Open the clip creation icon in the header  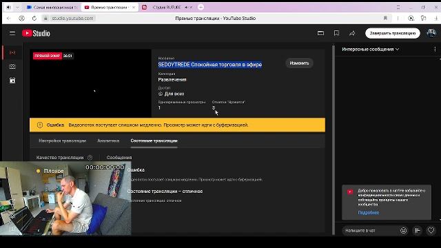[x=320, y=33]
